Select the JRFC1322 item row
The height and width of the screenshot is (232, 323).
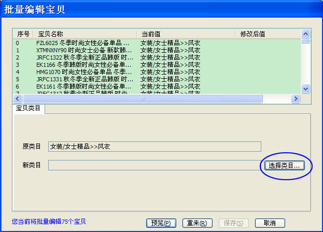(83, 57)
